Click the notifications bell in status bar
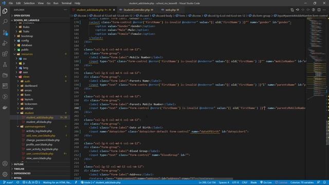The width and height of the screenshot is (329, 185). tap(324, 182)
